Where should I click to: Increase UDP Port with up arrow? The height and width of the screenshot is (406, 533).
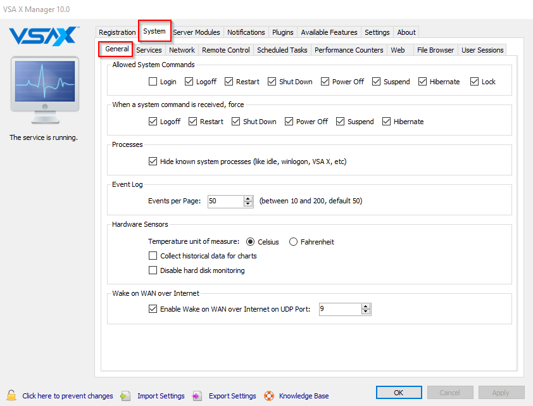[x=366, y=307]
